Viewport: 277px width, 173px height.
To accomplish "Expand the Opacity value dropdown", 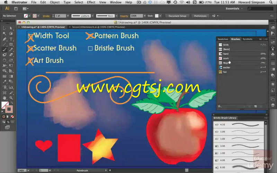I will 144,16.
